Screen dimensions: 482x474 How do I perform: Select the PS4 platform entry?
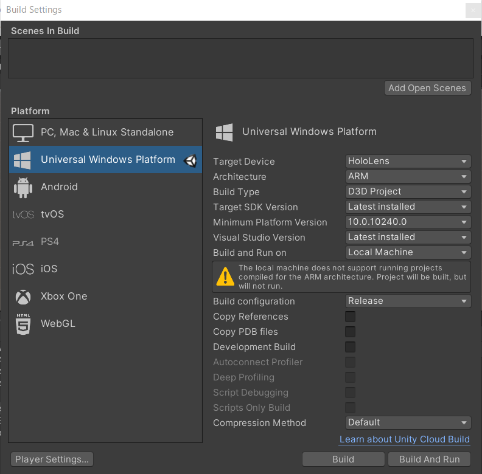105,242
